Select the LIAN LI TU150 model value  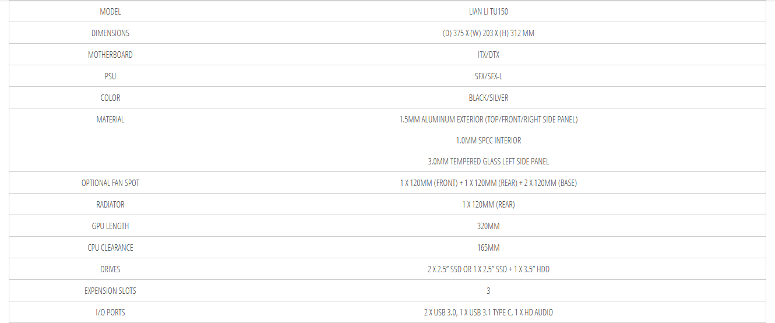(488, 12)
